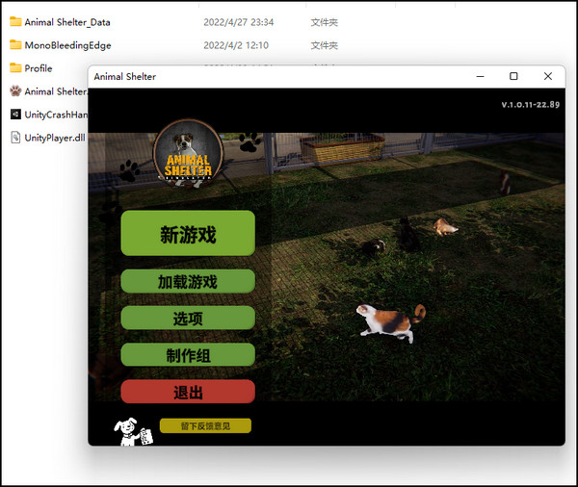Click the 加载游戏 load game button
This screenshot has width=578, height=487.
tap(188, 282)
